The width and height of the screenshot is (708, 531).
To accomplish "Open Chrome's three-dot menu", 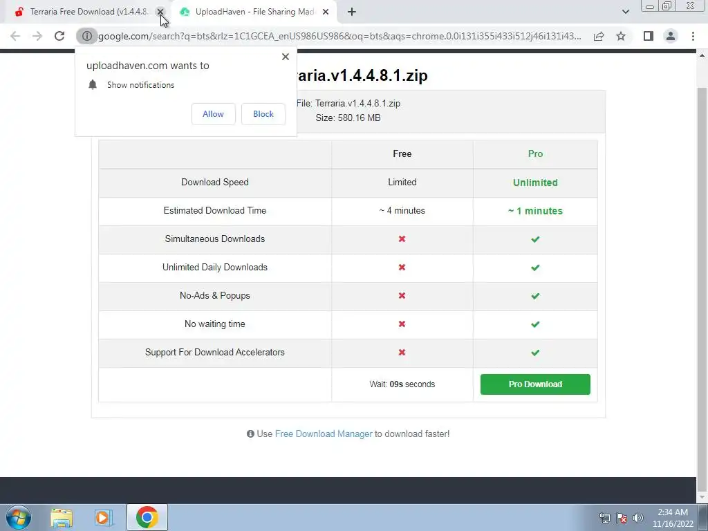I will click(693, 36).
